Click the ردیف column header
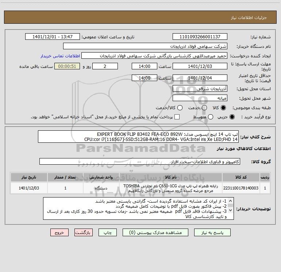 [265, 177]
